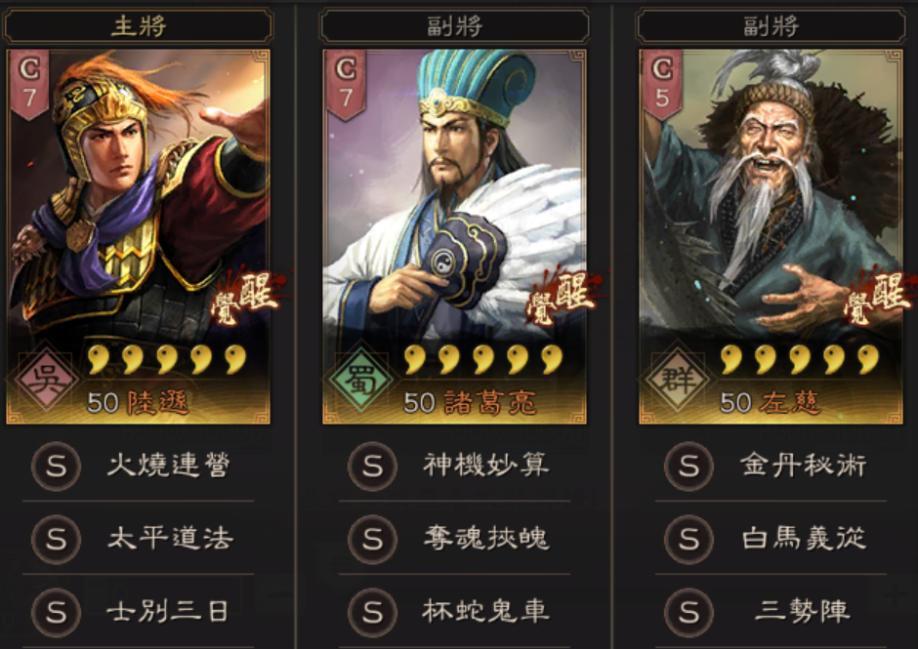Select the 左慈 general card portrait

pos(771,236)
